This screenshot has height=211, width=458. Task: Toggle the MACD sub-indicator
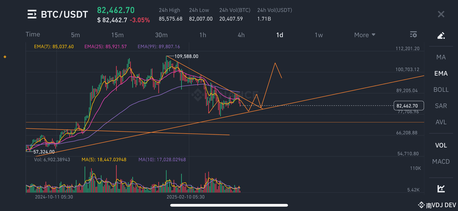pyautogui.click(x=441, y=162)
